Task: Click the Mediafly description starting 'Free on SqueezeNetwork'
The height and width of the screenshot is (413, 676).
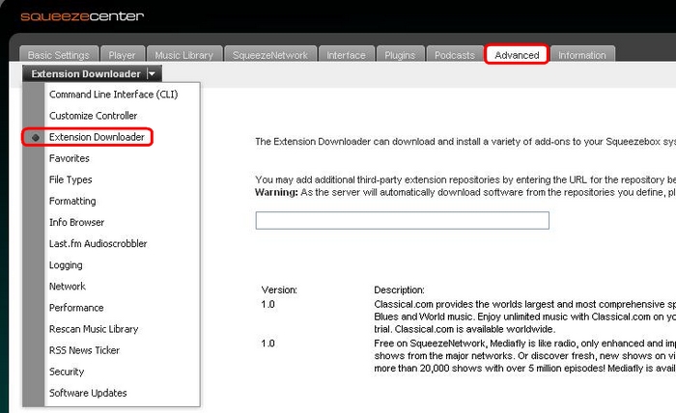Action: pos(524,356)
